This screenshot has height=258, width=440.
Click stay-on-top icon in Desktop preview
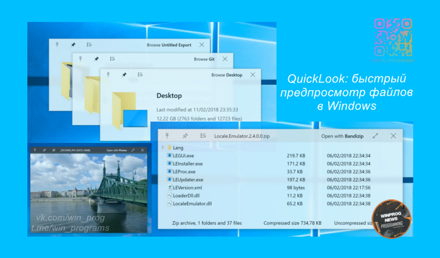[108, 75]
